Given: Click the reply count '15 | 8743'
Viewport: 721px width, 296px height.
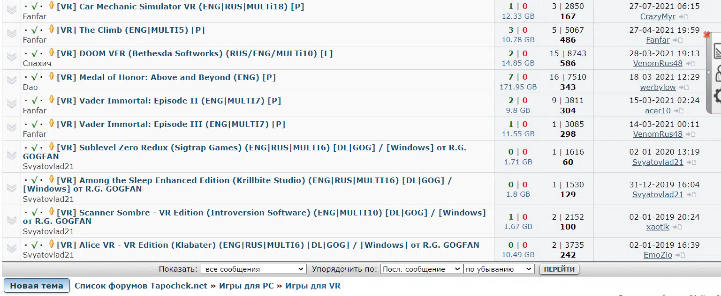Looking at the screenshot, I should pyautogui.click(x=568, y=54).
